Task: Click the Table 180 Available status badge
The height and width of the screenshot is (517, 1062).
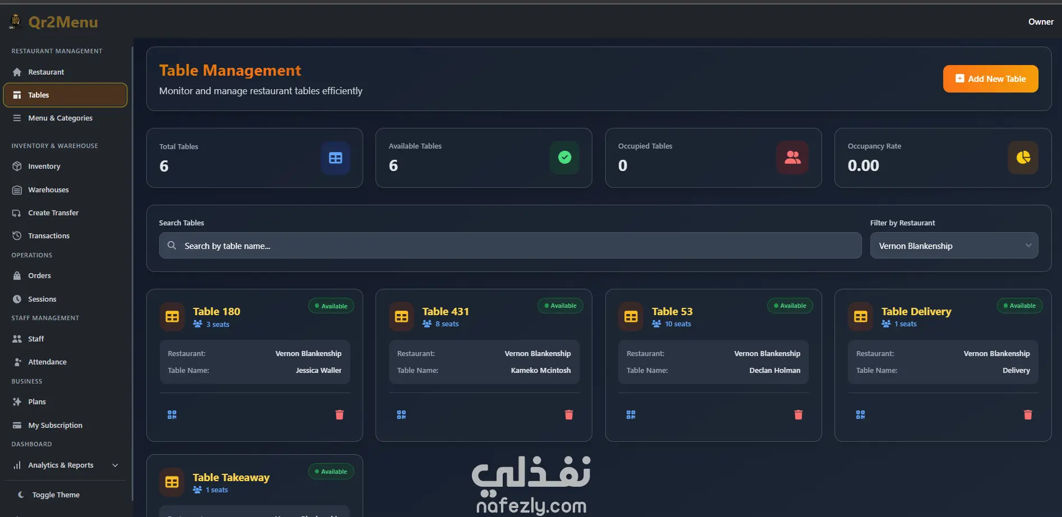Action: click(x=331, y=306)
